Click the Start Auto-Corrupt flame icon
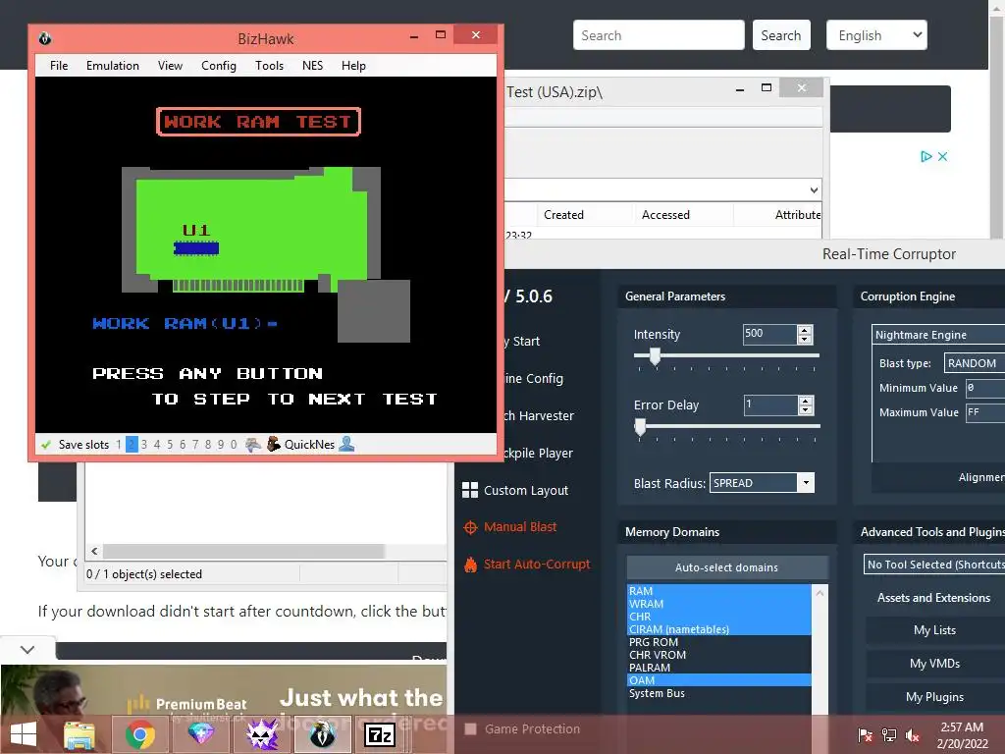1005x754 pixels. [x=470, y=565]
